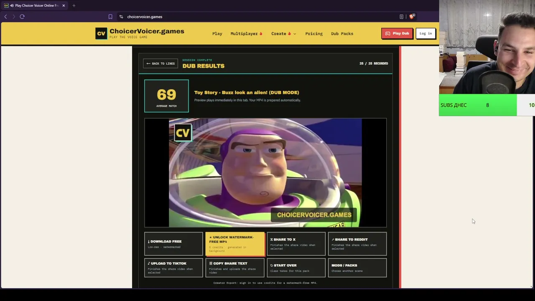Viewport: 535px width, 301px height.
Task: Click the Upload to TikTok button
Action: [x=173, y=268]
